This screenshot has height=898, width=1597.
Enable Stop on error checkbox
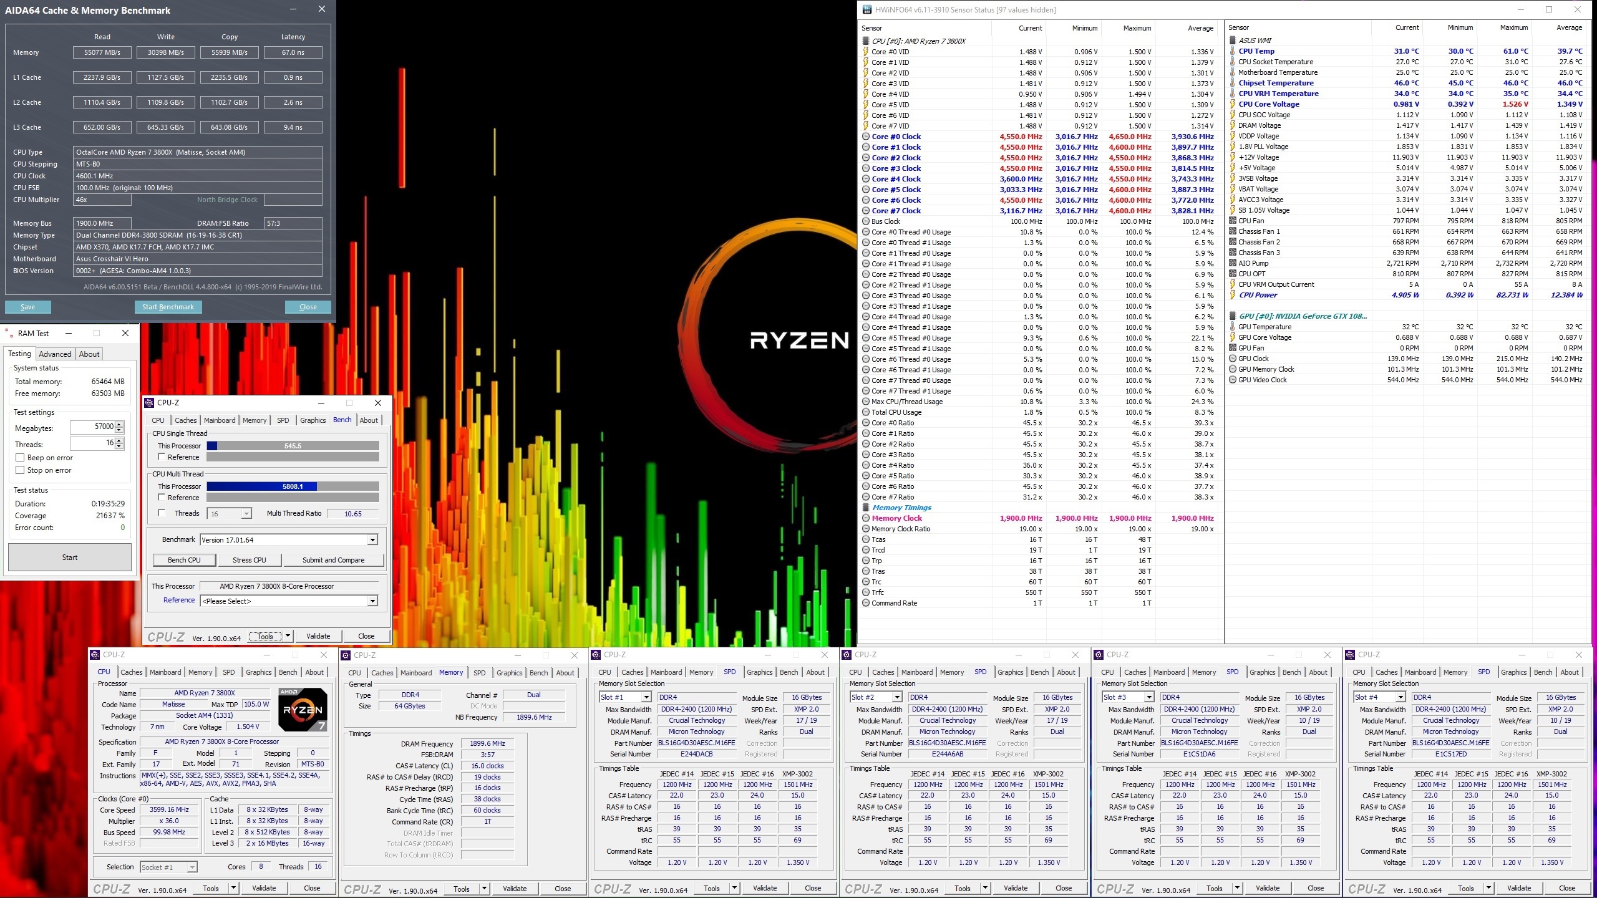pyautogui.click(x=20, y=470)
